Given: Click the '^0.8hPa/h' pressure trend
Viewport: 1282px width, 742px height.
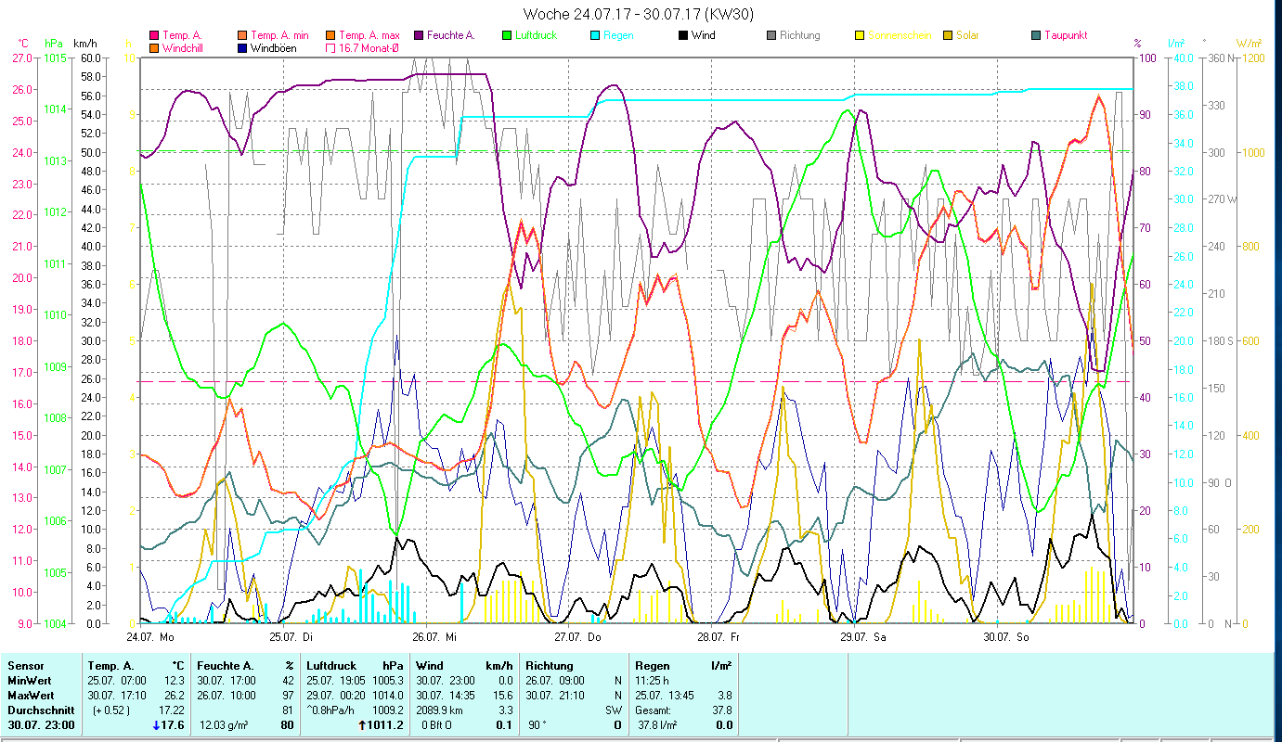Looking at the screenshot, I should 330,710.
